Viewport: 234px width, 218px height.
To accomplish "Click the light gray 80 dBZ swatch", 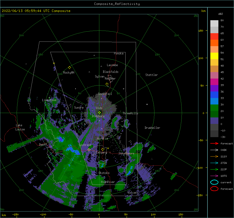I will (x=214, y=23).
